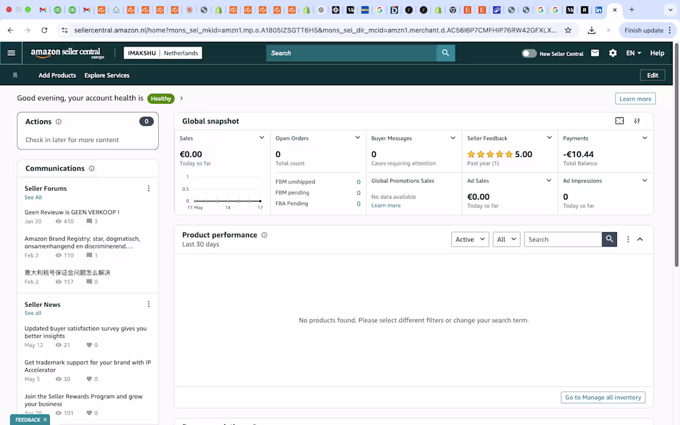Open the Seller Forums three-dot menu

[x=149, y=188]
